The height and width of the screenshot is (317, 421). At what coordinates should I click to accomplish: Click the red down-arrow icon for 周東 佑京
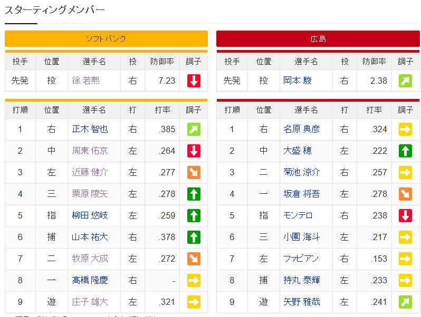pyautogui.click(x=194, y=151)
